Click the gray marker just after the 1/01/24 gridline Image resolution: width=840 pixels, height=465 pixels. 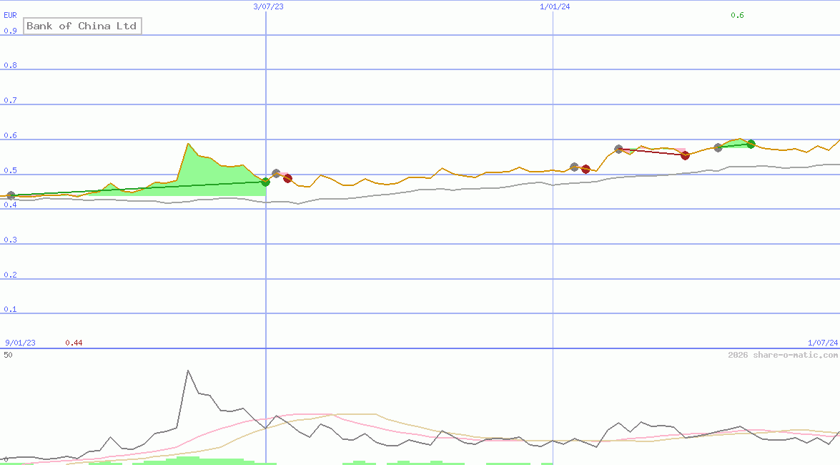[x=575, y=166]
